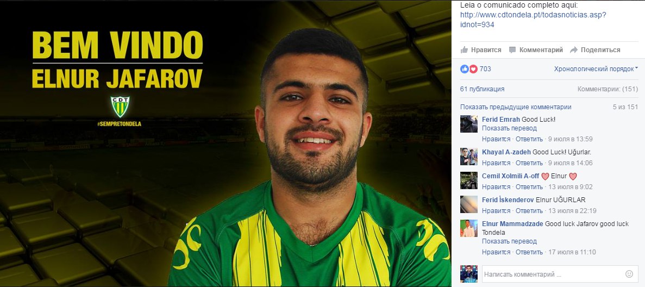Open the cdtondela.pt news link
The width and height of the screenshot is (645, 287).
coord(533,20)
